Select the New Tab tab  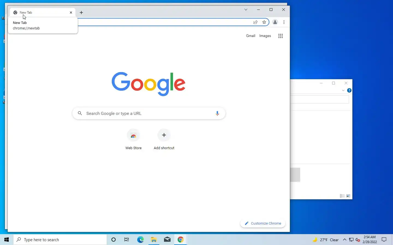coord(43,13)
